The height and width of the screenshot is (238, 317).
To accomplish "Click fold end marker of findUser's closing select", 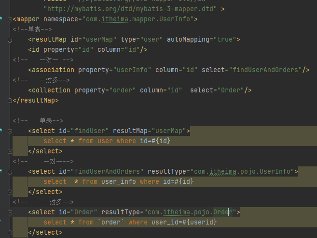I will click(10, 151).
